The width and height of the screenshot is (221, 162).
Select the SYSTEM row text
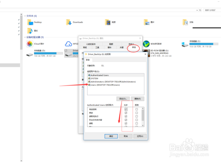(95, 78)
